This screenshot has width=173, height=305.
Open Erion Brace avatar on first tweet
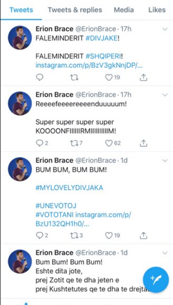pyautogui.click(x=20, y=37)
